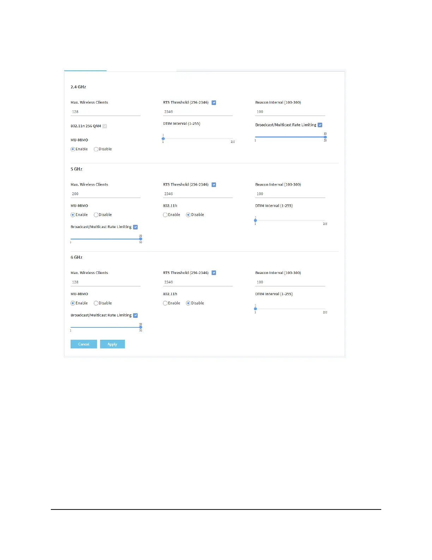The image size is (432, 560).
Task: Click the 6 GHz Max. Wireless Clients field
Action: point(106,282)
